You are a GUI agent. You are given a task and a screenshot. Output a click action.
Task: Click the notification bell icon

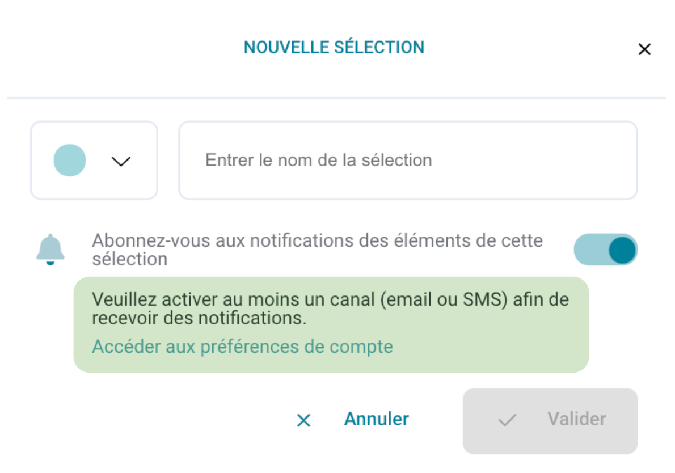[50, 249]
